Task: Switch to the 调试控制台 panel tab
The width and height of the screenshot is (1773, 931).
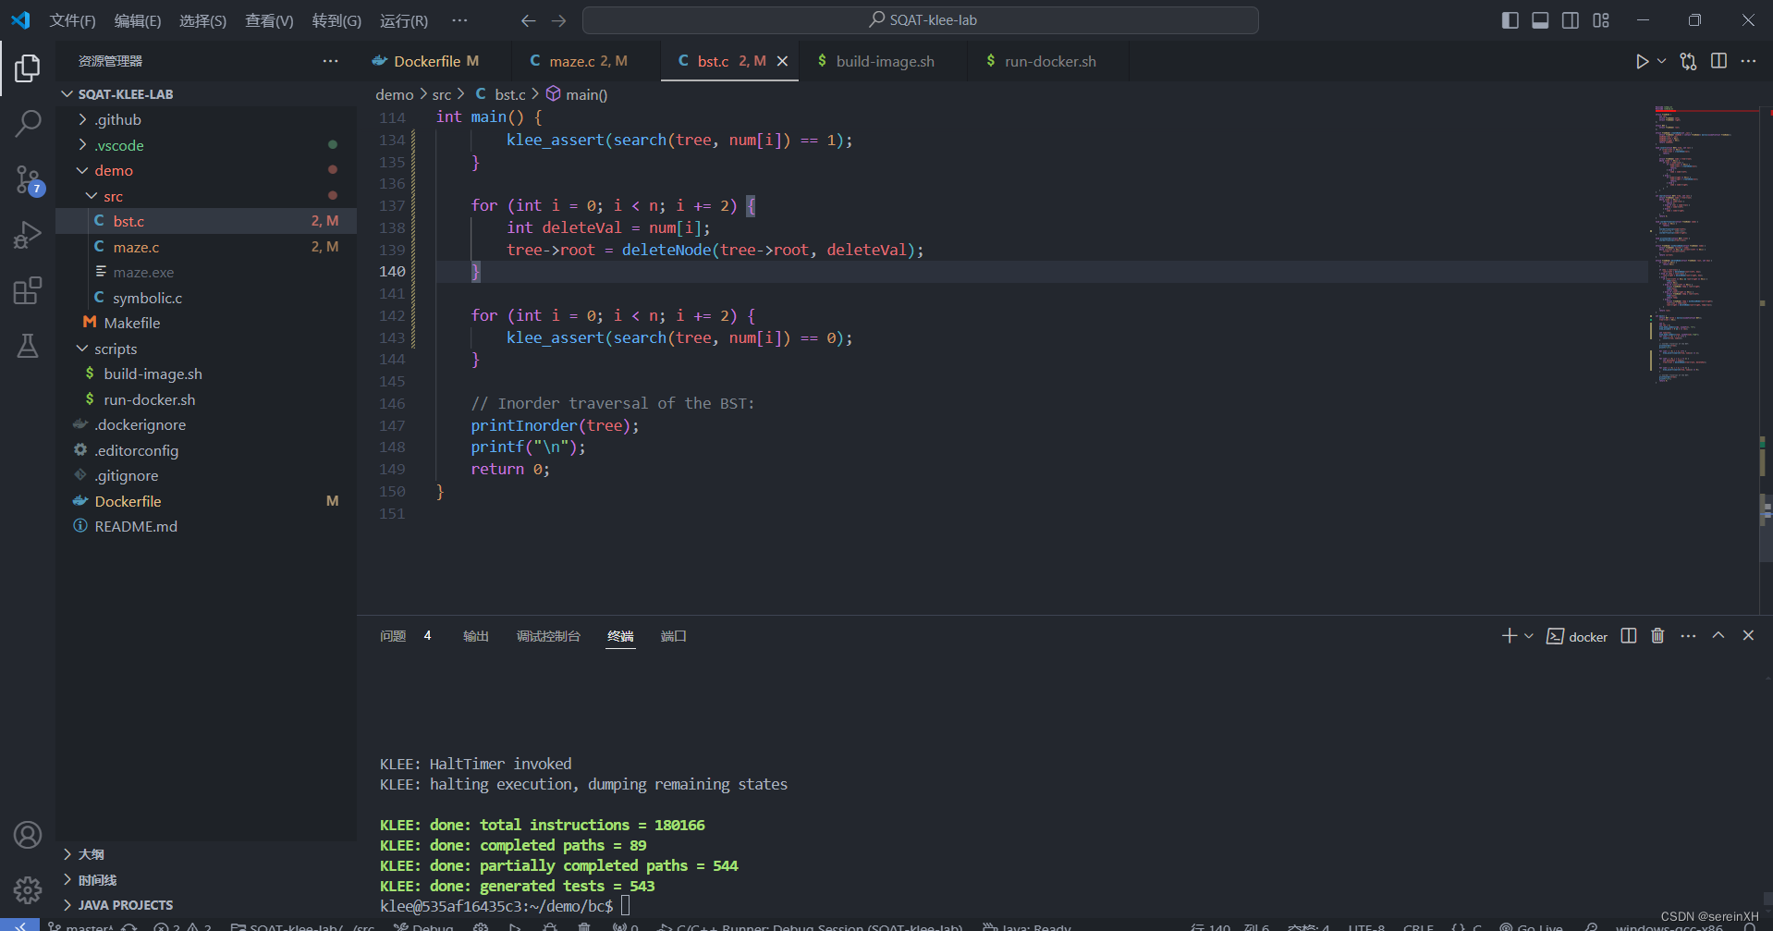Action: click(x=548, y=636)
